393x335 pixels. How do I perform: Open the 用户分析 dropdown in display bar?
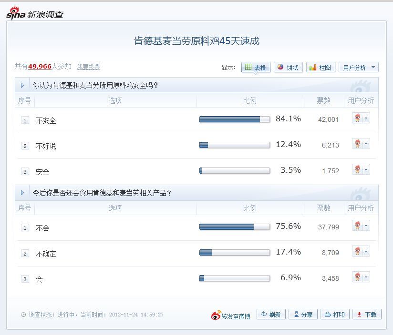tap(358, 67)
